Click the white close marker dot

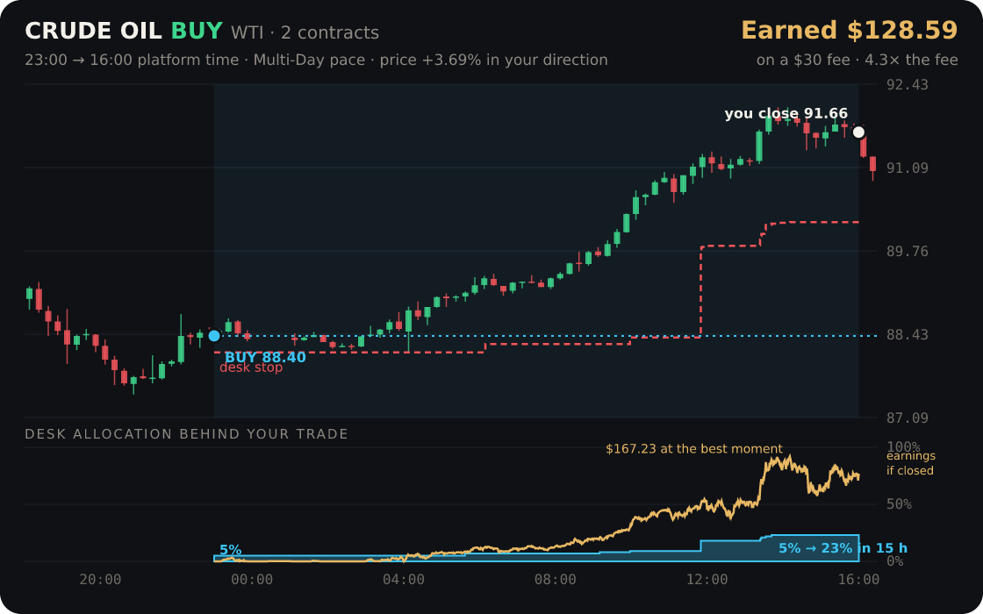pos(859,132)
